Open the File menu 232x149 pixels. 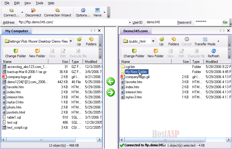7,3
